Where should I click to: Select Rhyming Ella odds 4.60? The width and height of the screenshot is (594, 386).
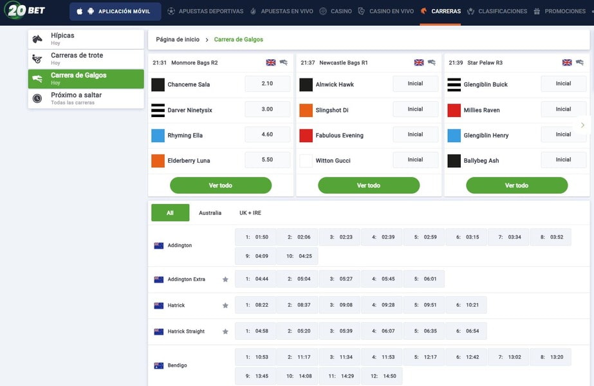(268, 134)
